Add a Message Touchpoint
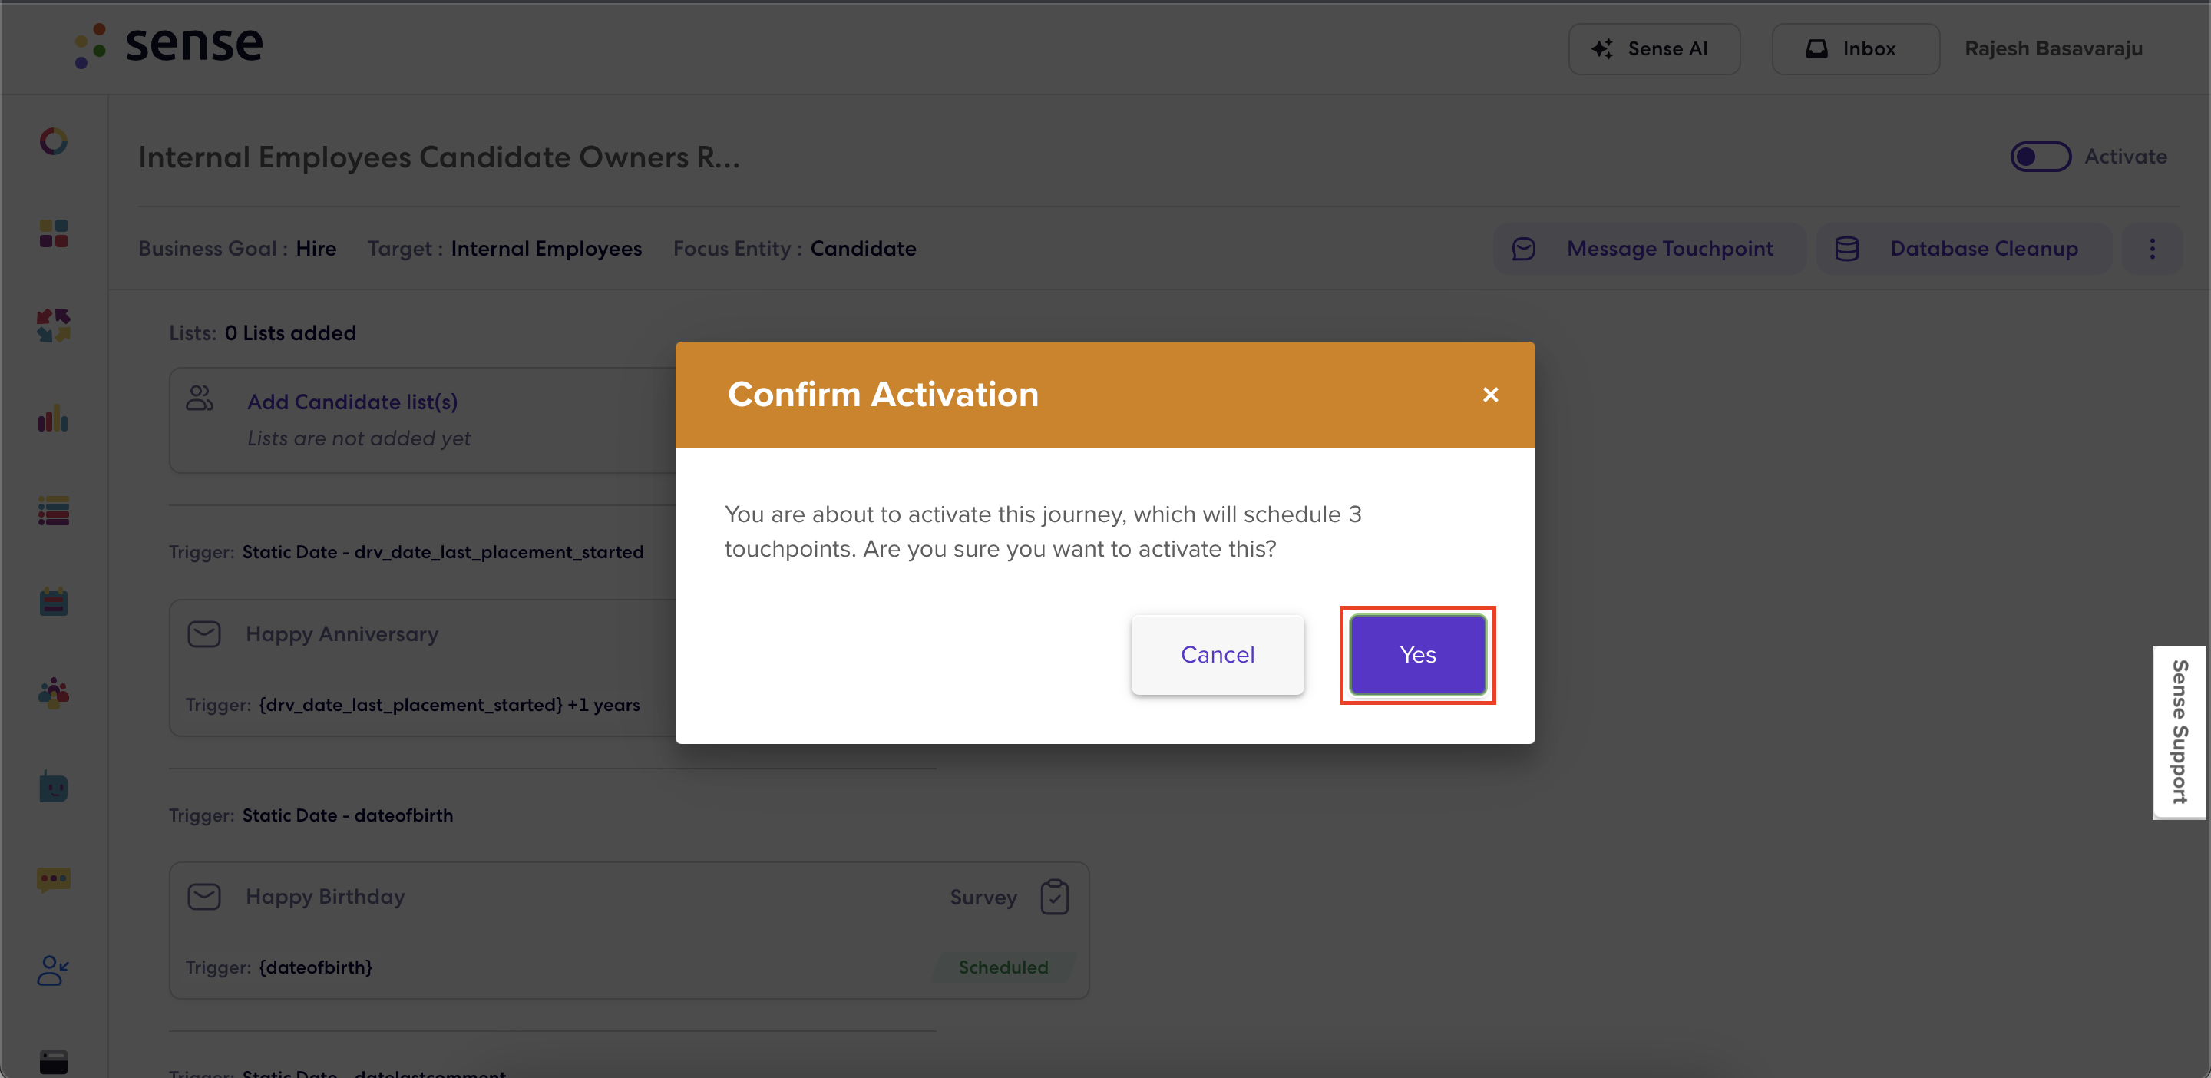Viewport: 2211px width, 1078px height. [1650, 249]
